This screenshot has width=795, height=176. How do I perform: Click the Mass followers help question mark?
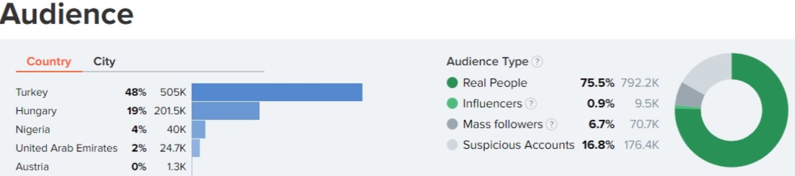pos(551,125)
